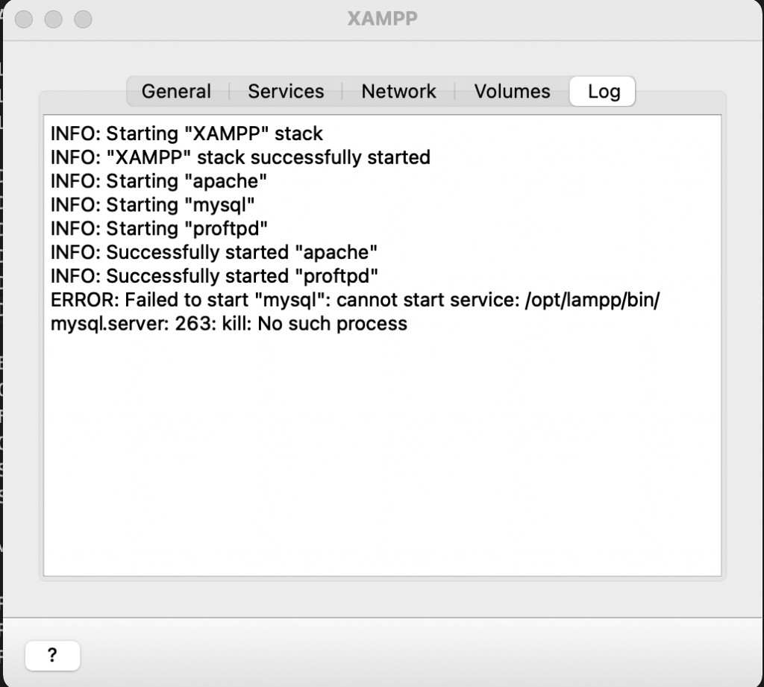Select the Network tab

click(398, 91)
